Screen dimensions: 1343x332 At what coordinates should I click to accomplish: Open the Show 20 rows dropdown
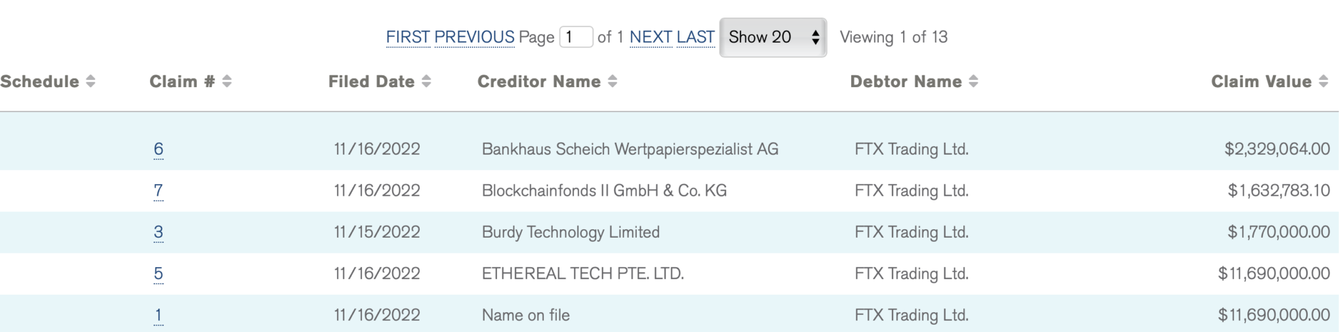[x=772, y=37]
